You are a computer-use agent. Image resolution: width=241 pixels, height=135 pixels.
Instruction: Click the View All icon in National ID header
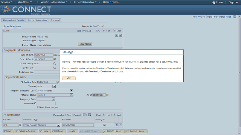click(84, 115)
